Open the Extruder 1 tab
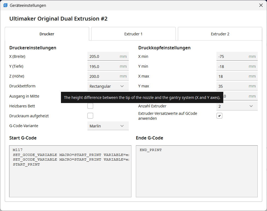Viewport: 267px width, 211px height. coord(133,34)
